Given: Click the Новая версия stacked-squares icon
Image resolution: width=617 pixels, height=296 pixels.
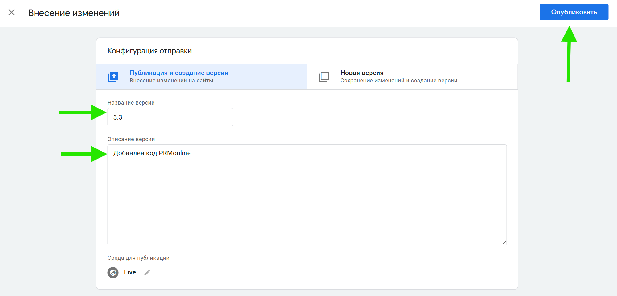Looking at the screenshot, I should (x=324, y=77).
